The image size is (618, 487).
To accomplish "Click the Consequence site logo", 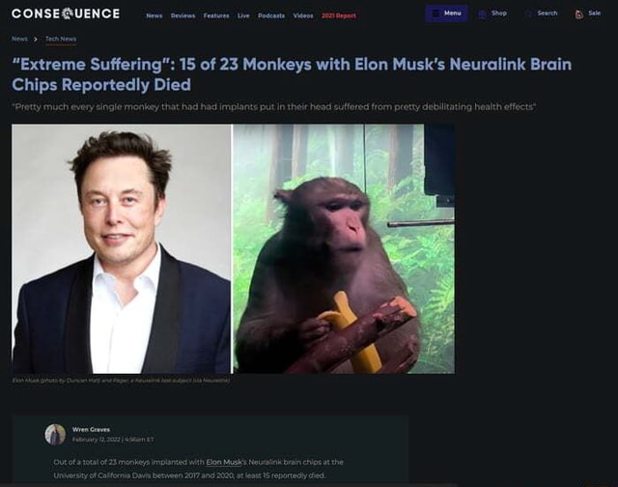I will 66,14.
